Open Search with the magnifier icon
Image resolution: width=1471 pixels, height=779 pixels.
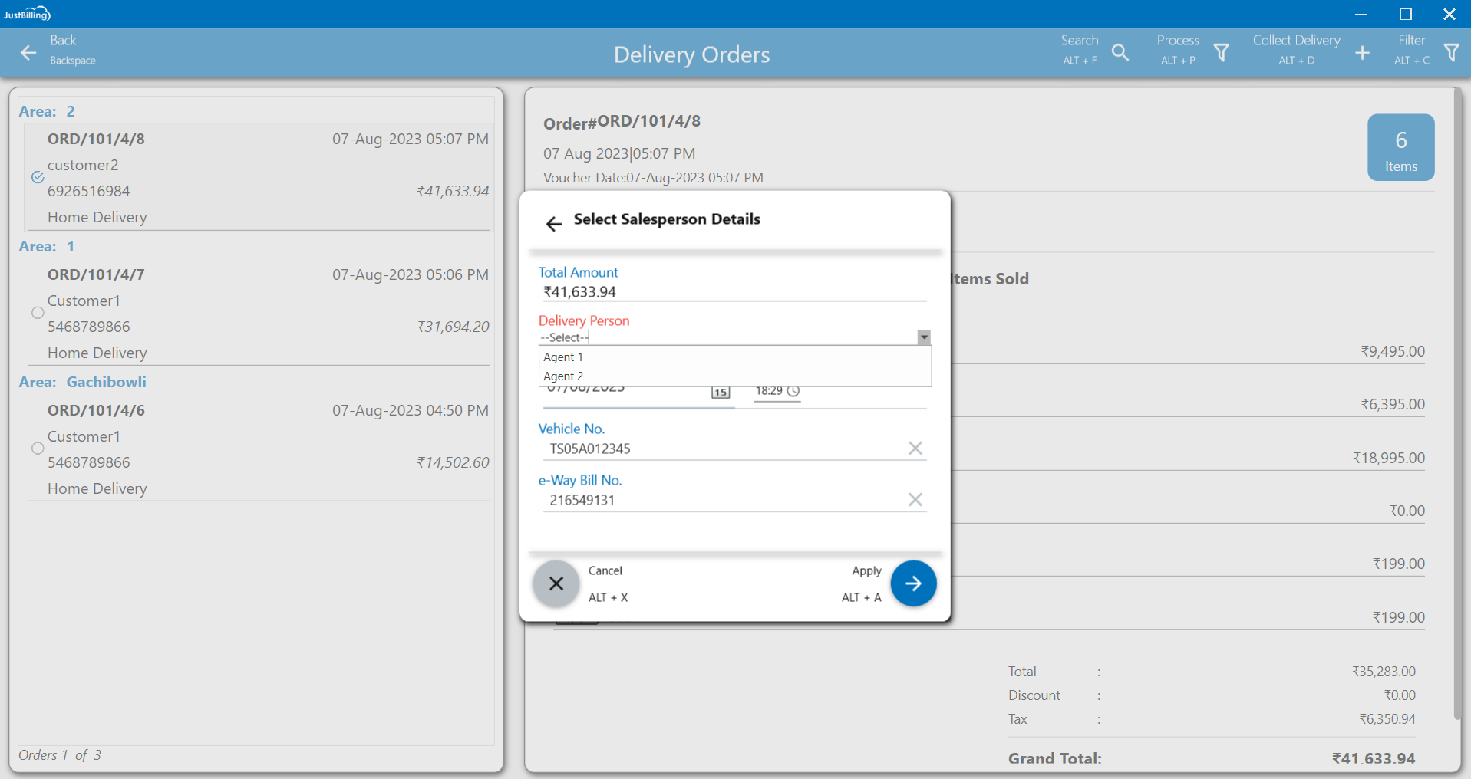tap(1120, 53)
